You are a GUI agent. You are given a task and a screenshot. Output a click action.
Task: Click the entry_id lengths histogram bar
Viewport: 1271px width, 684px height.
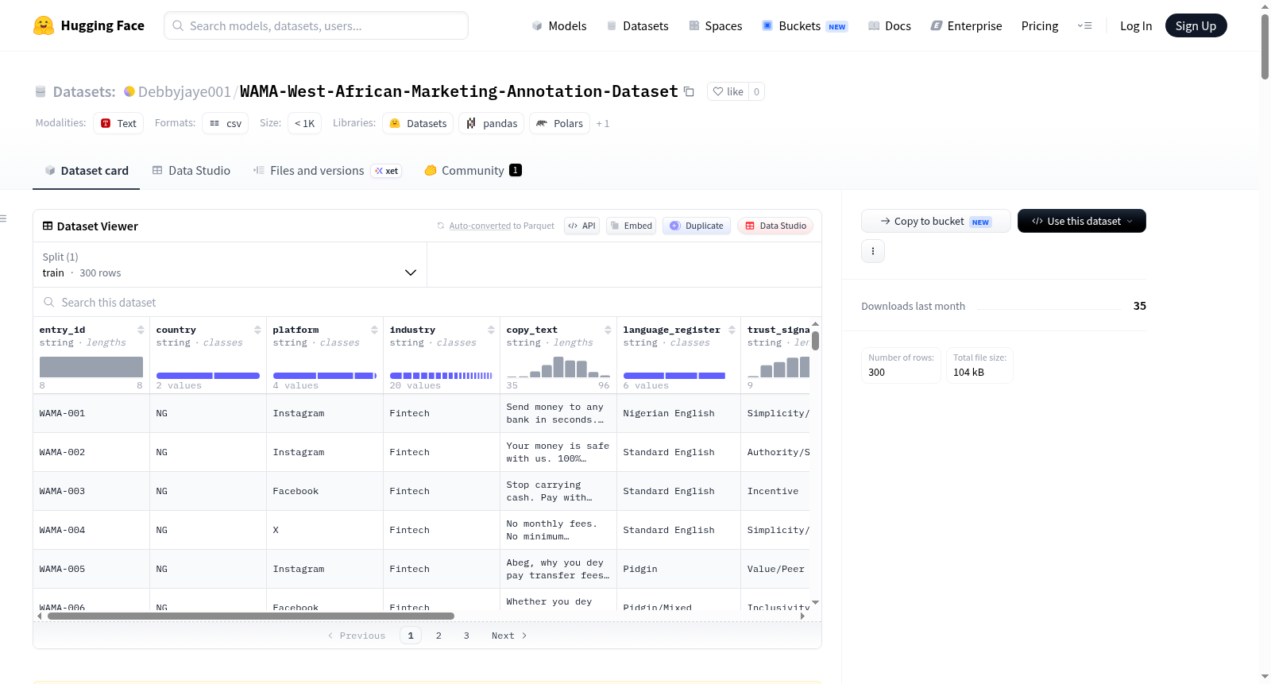coord(91,367)
